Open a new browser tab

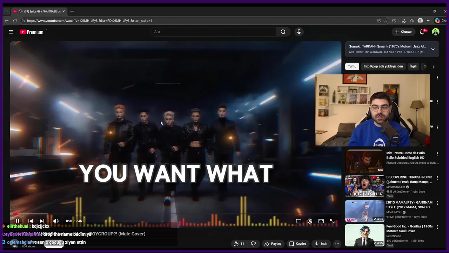(x=72, y=11)
